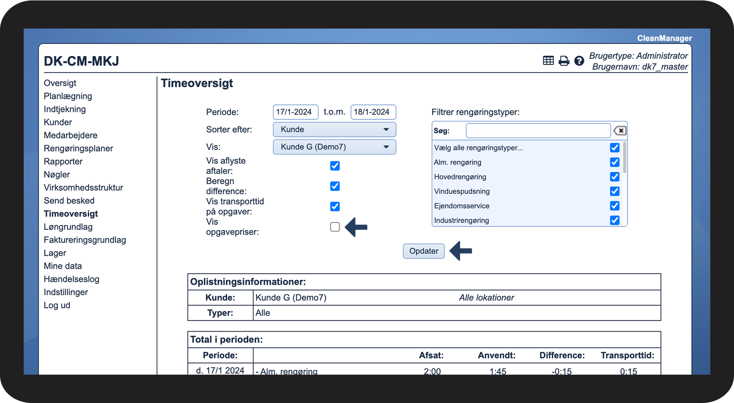734x403 pixels.
Task: Open the Sorter efter dropdown
Action: (x=334, y=129)
